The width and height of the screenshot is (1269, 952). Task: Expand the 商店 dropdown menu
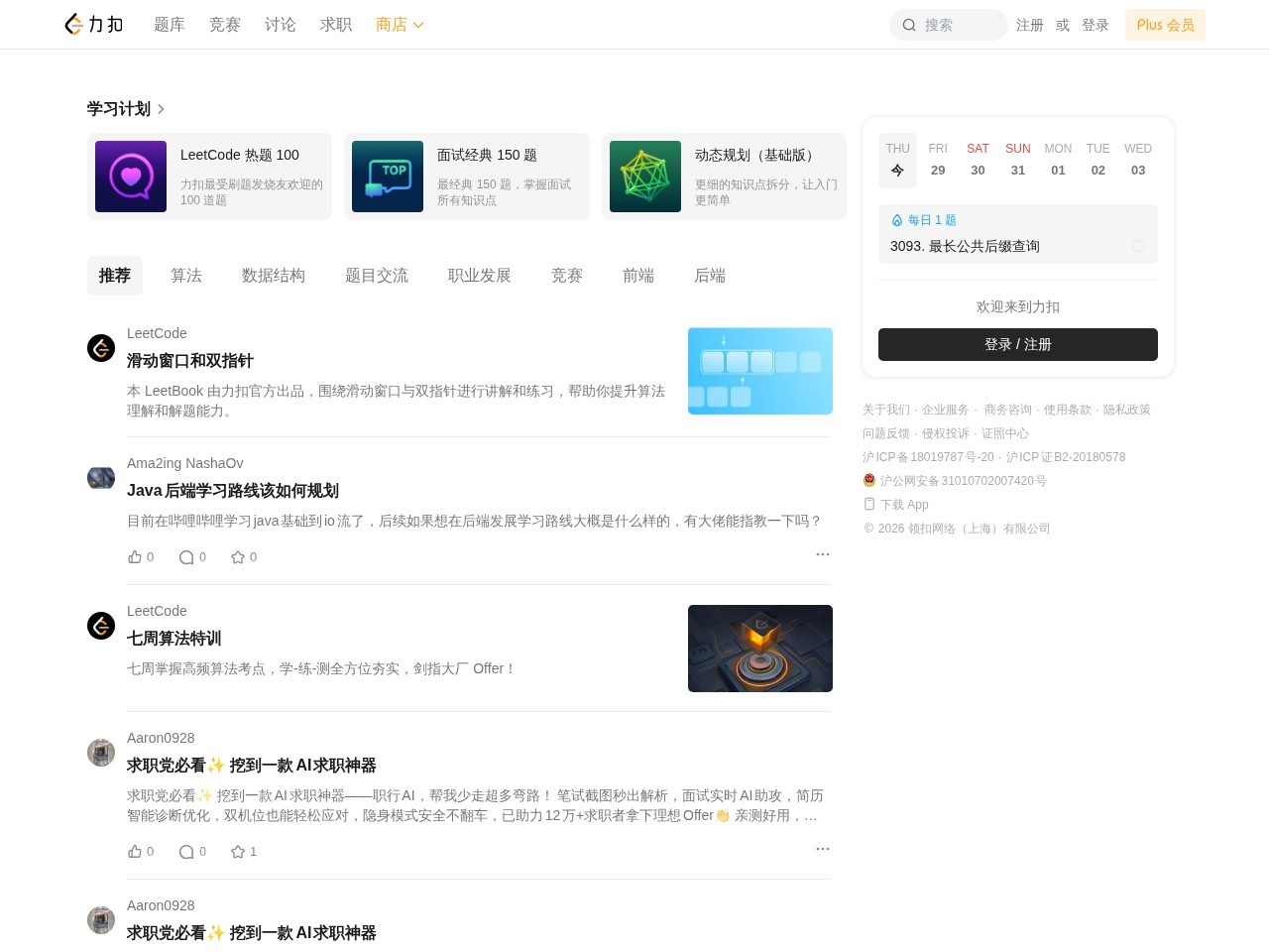pyautogui.click(x=400, y=25)
